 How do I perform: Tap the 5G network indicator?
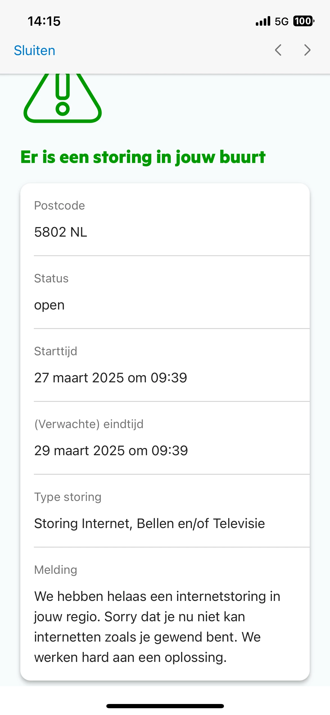point(281,21)
